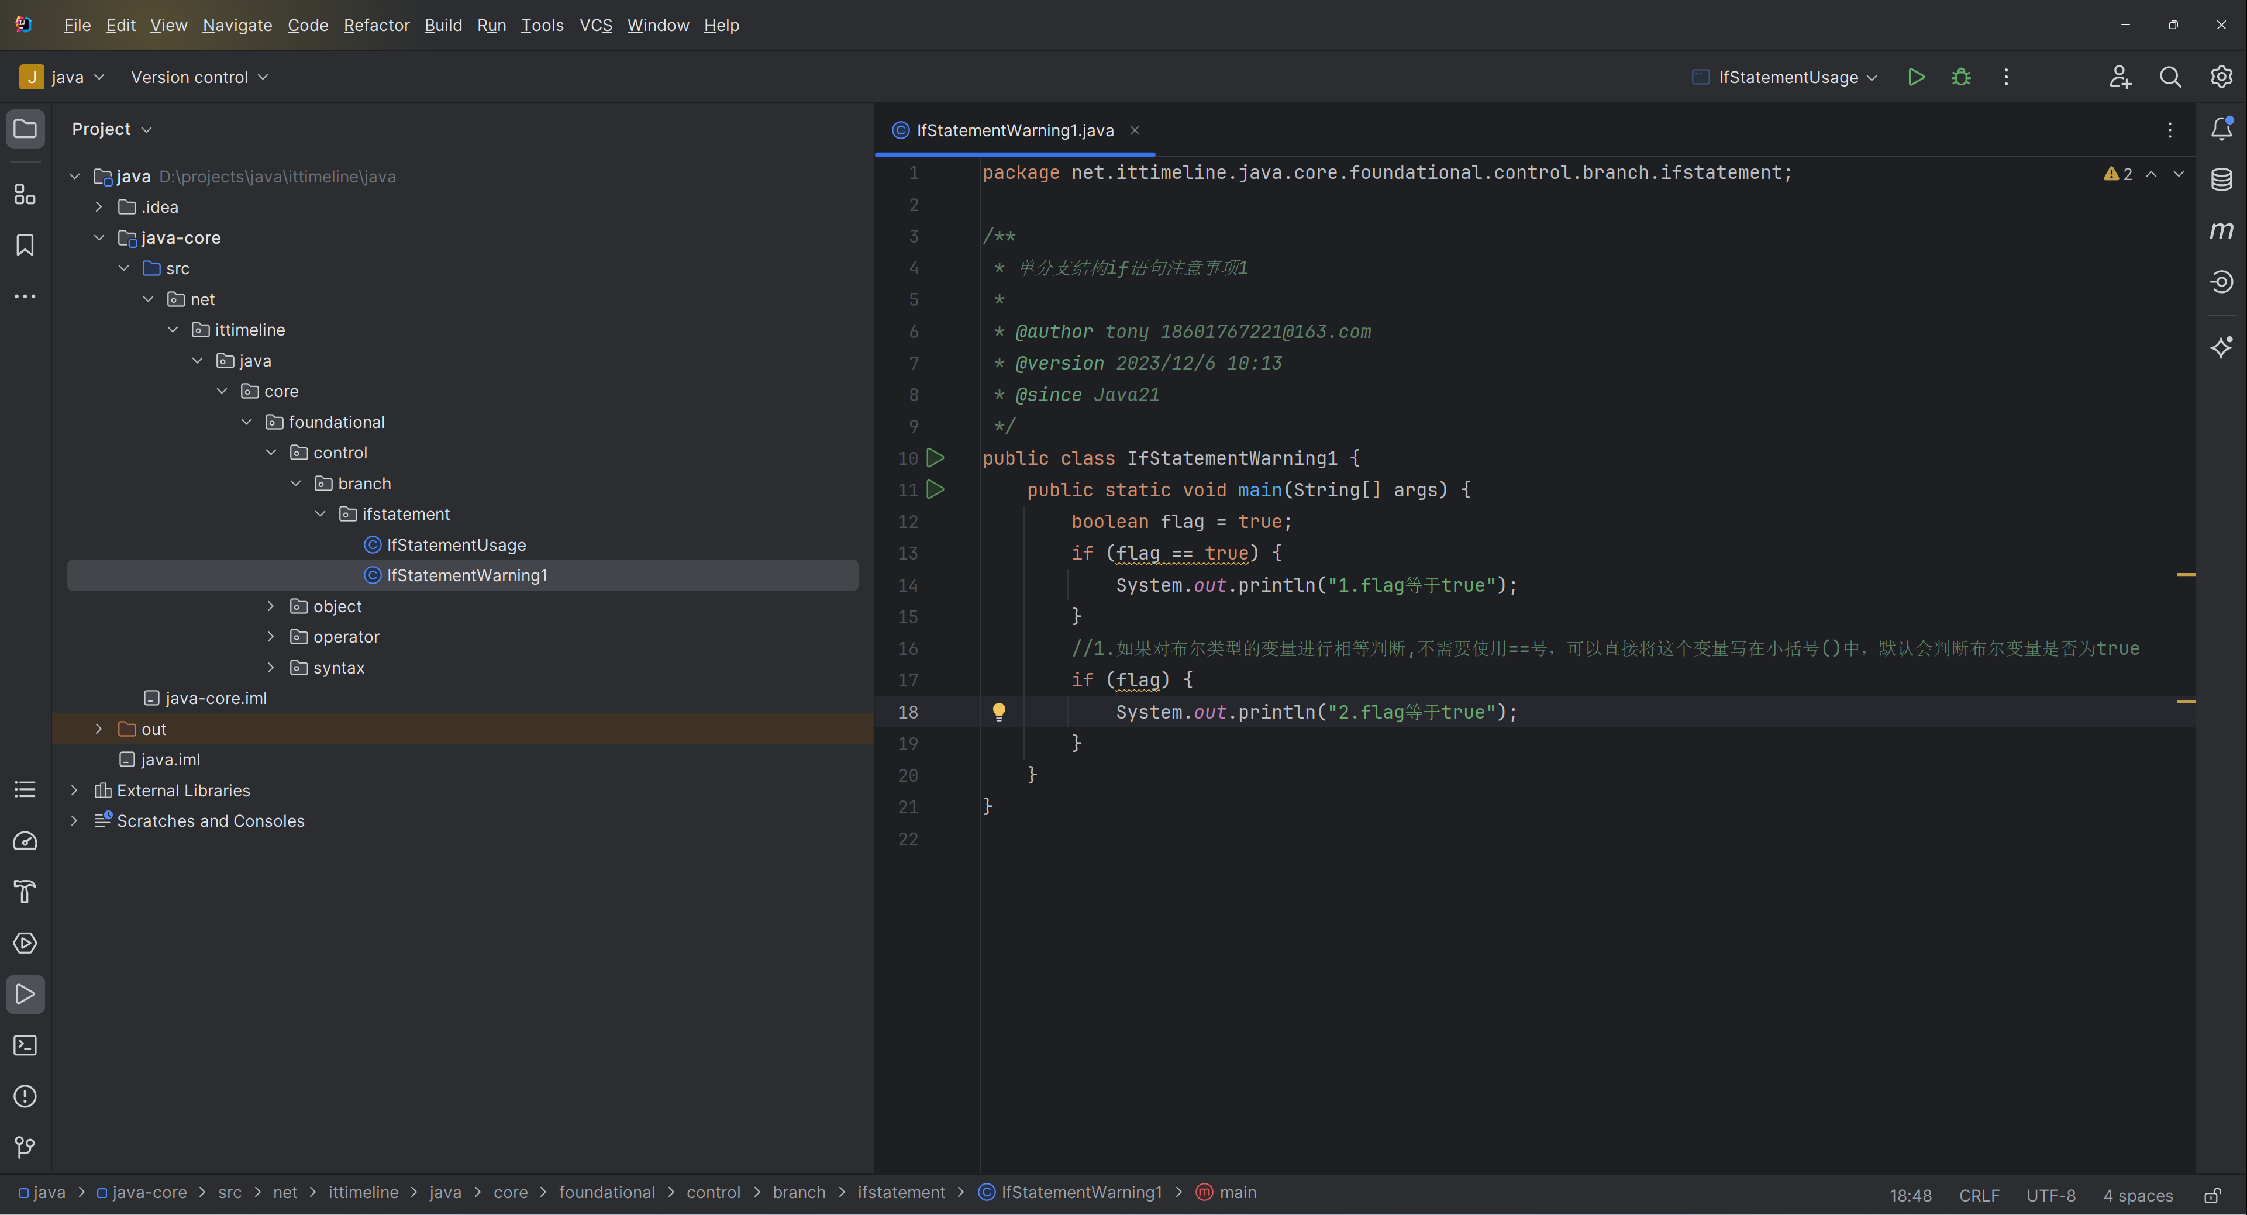This screenshot has height=1215, width=2247.
Task: Expand External Libraries
Action: point(74,791)
